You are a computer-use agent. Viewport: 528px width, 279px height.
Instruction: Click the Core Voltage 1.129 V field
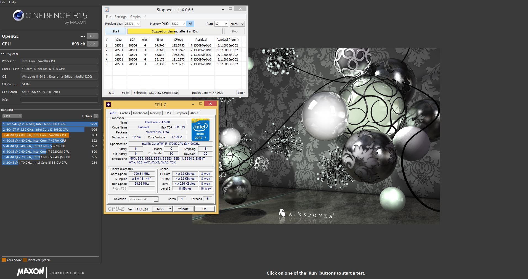pos(177,137)
